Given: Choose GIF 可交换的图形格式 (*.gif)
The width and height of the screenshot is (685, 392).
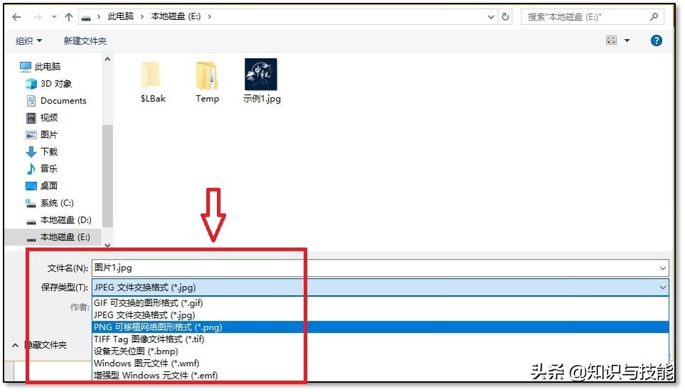Looking at the screenshot, I should click(380, 303).
